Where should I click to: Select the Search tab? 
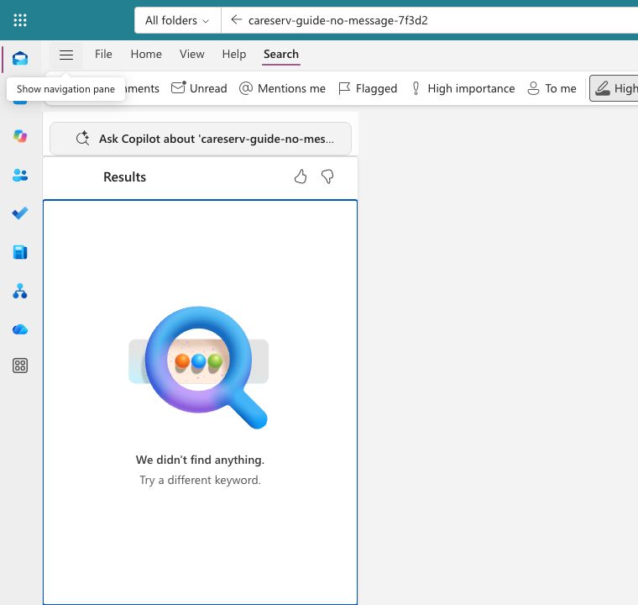coord(281,54)
